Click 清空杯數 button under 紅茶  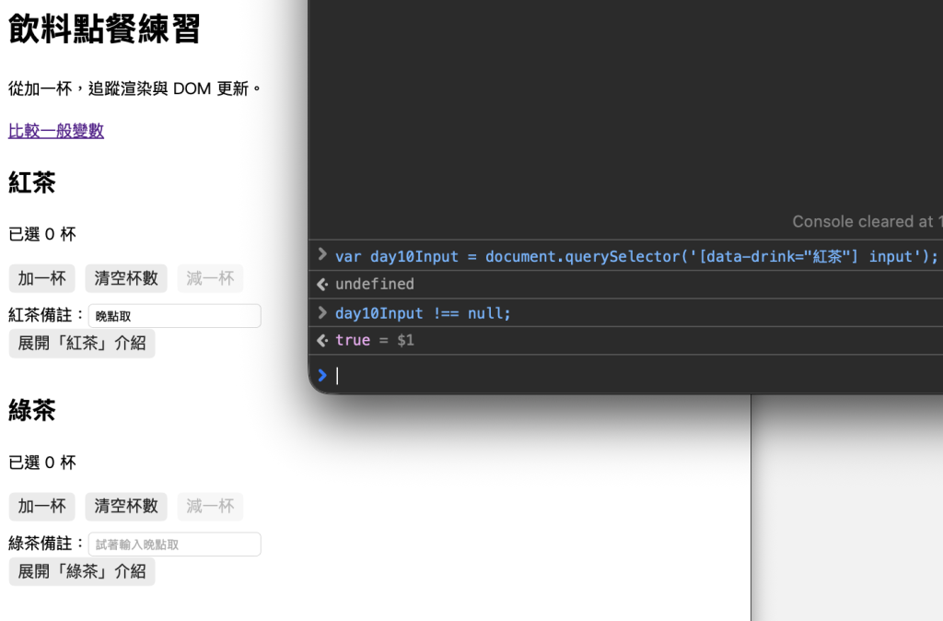click(x=126, y=278)
